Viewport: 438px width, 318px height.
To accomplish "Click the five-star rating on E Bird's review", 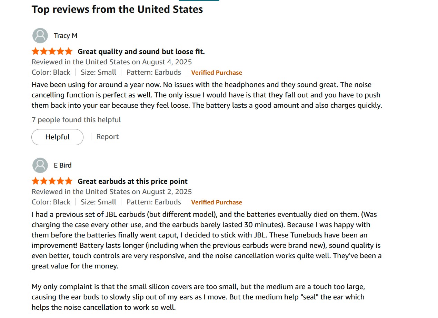I will pyautogui.click(x=52, y=181).
